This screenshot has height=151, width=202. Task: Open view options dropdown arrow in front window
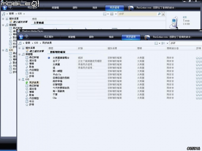coord(159,43)
